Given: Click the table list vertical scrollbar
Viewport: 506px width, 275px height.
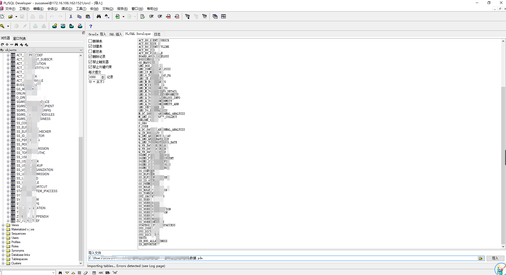Looking at the screenshot, I should (x=503, y=144).
